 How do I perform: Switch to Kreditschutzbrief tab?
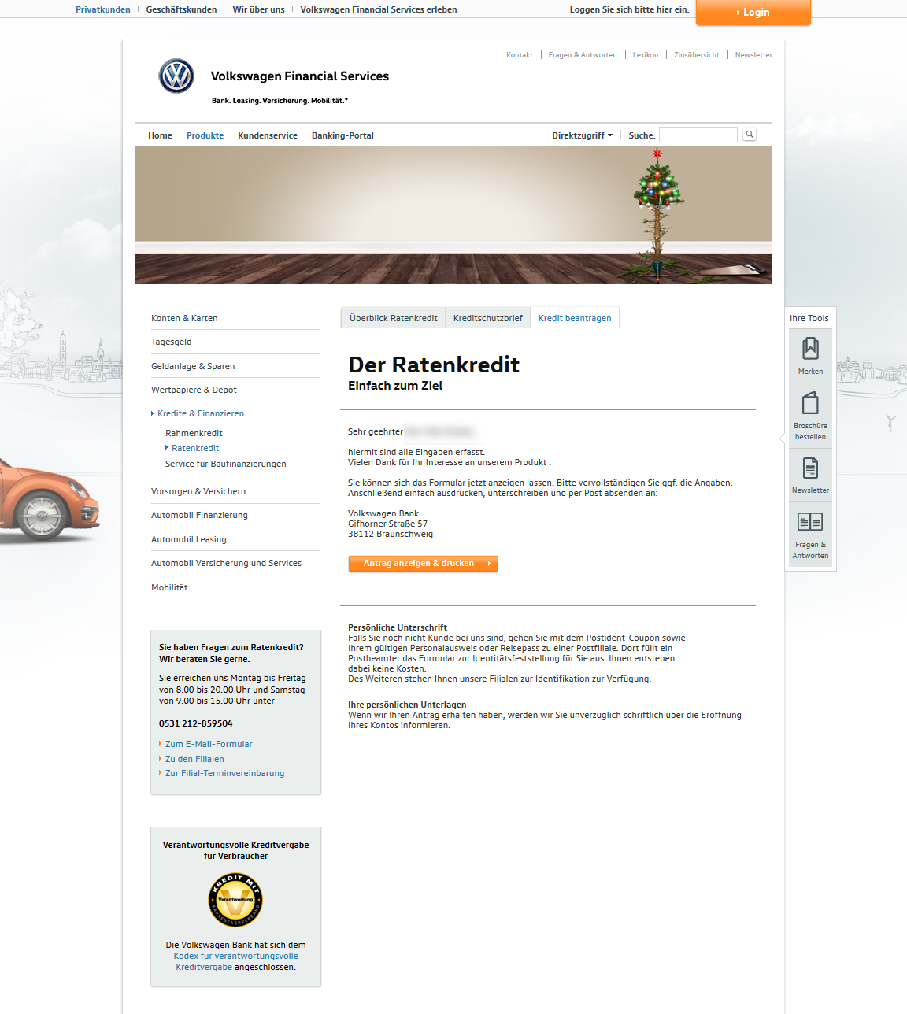tap(487, 318)
